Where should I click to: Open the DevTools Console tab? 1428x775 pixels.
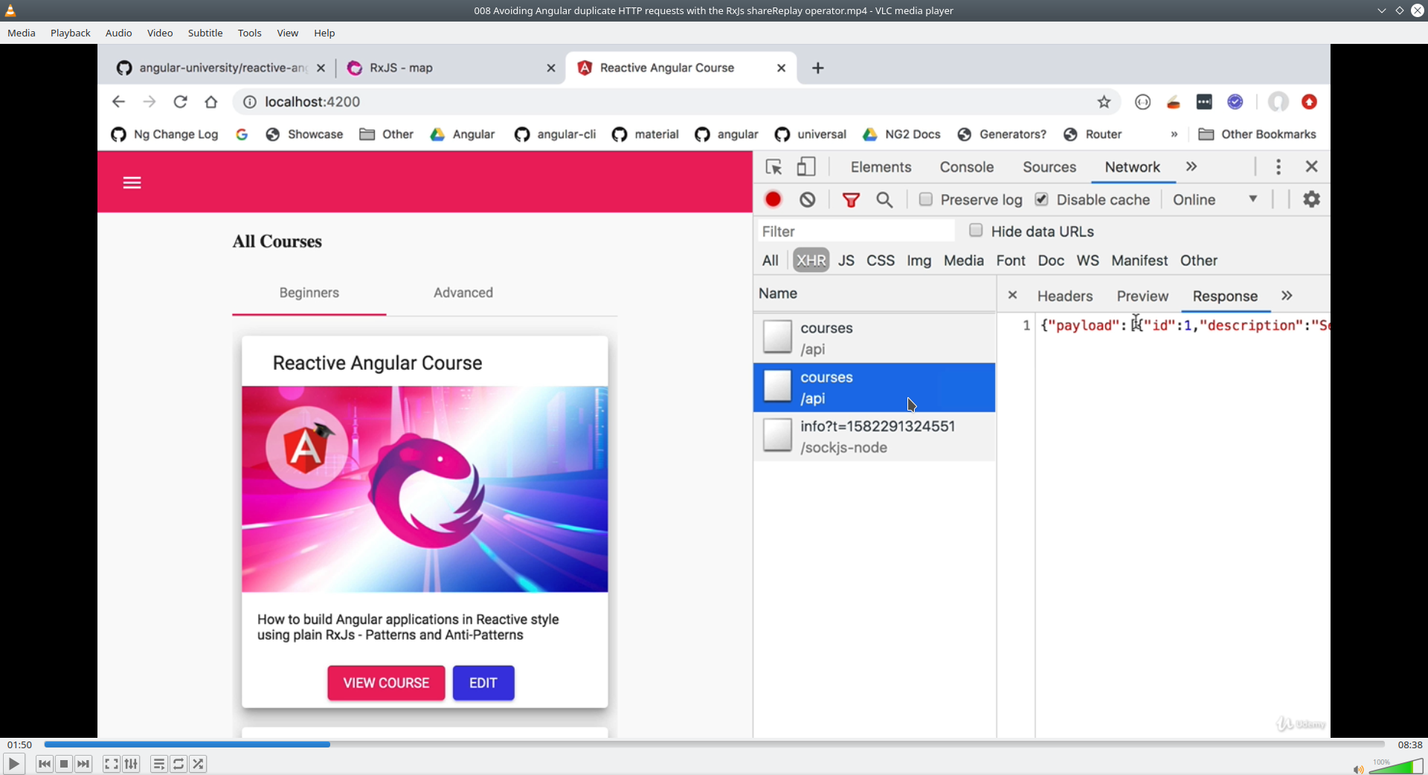966,167
